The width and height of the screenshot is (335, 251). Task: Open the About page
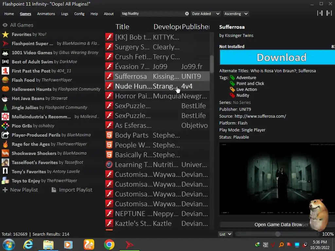pos(109,14)
